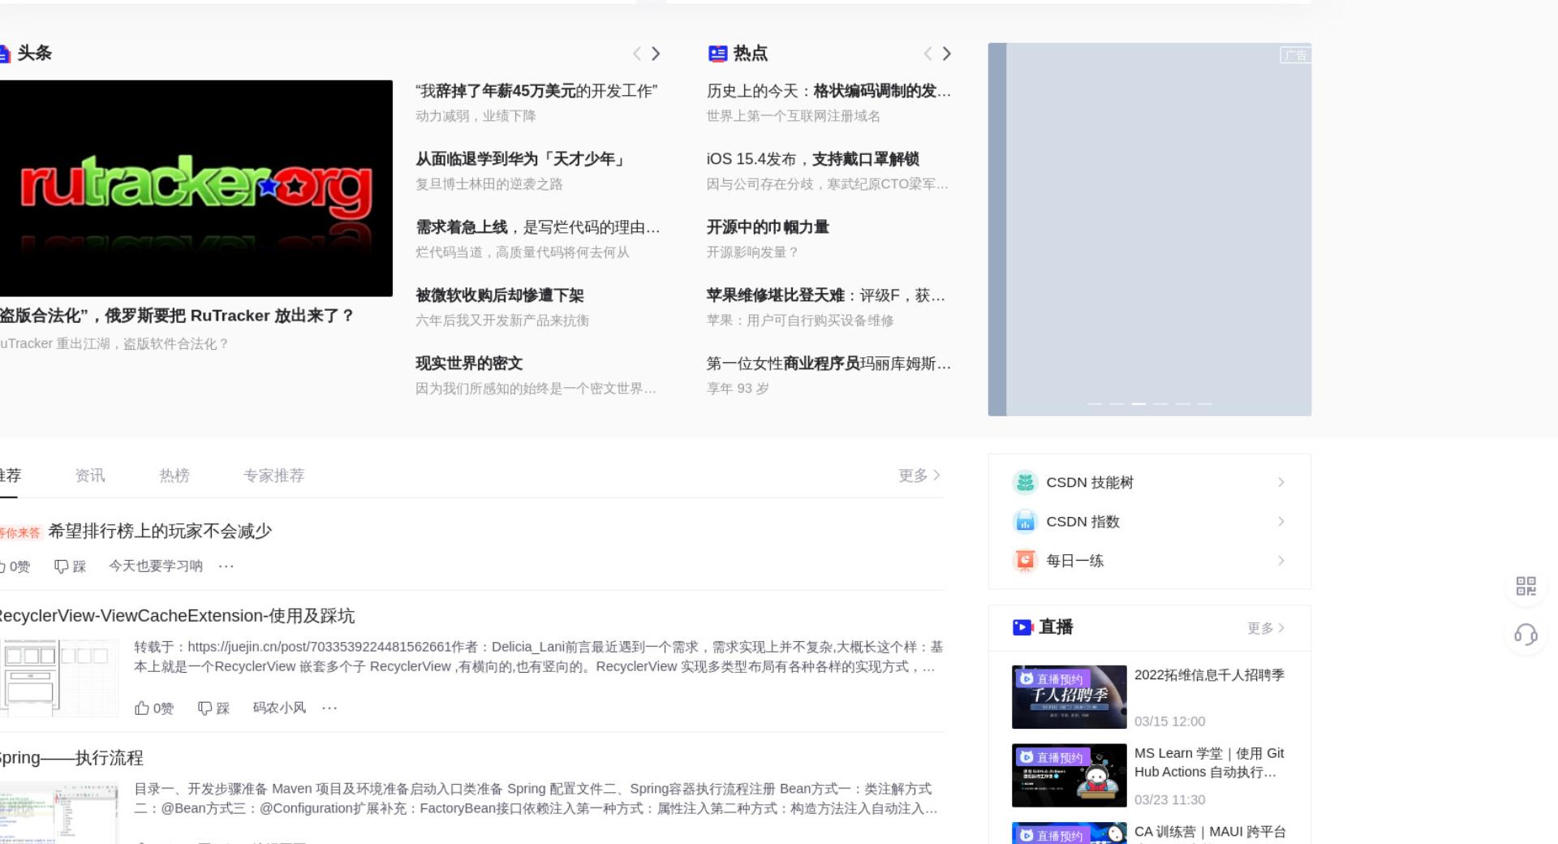Image resolution: width=1558 pixels, height=844 pixels.
Task: Like the RecyclerView post thumbs-up icon
Action: click(142, 708)
